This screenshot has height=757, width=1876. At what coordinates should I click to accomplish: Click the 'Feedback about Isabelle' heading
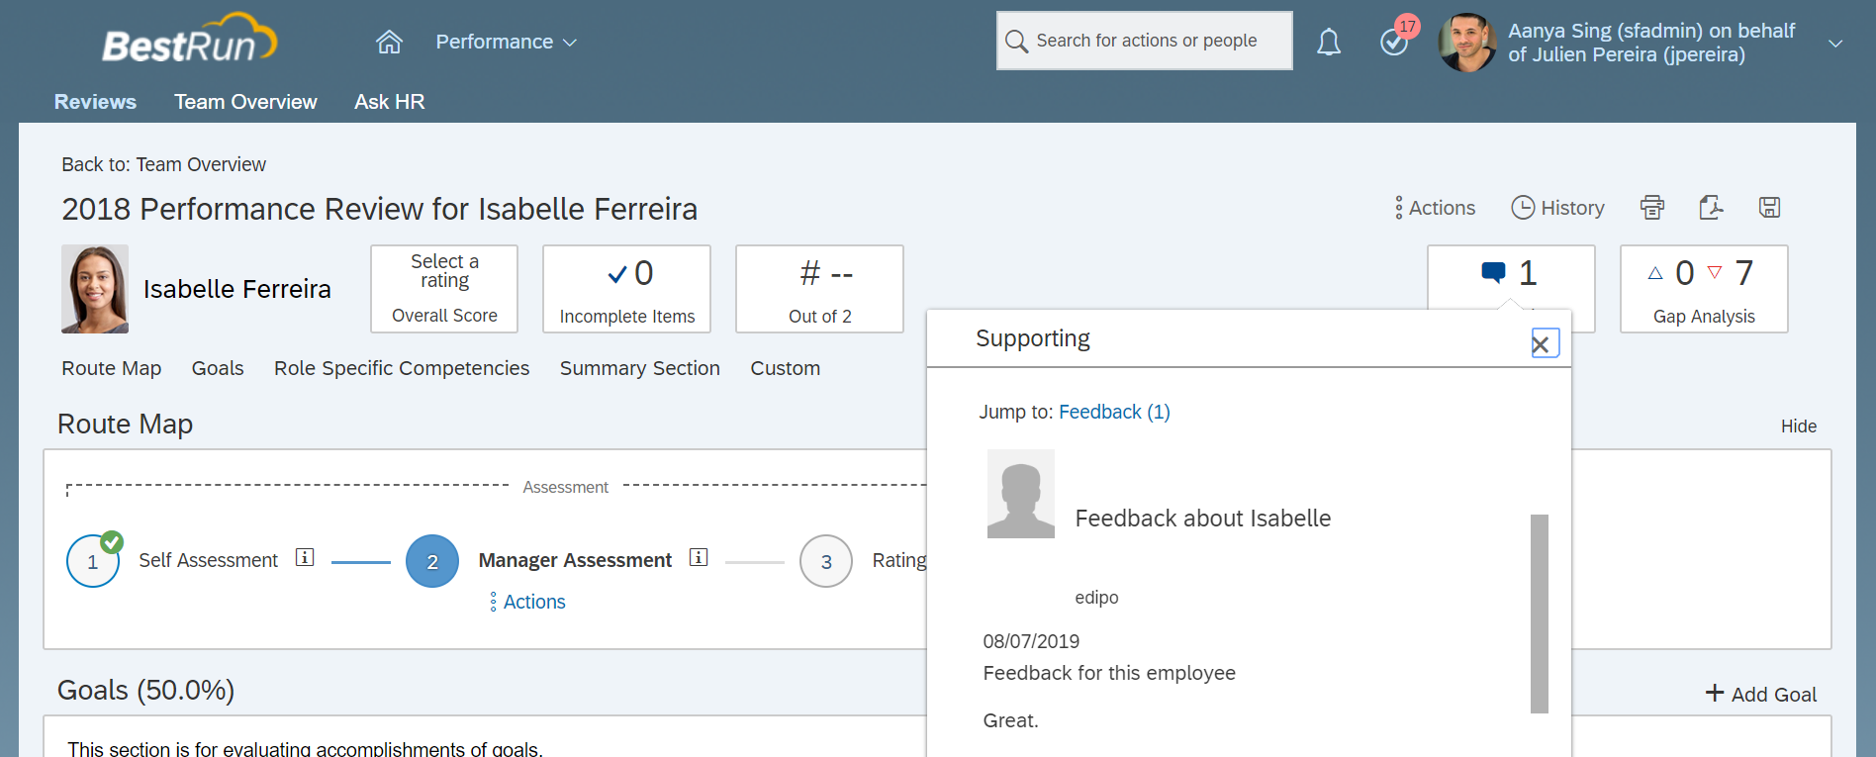1203,519
